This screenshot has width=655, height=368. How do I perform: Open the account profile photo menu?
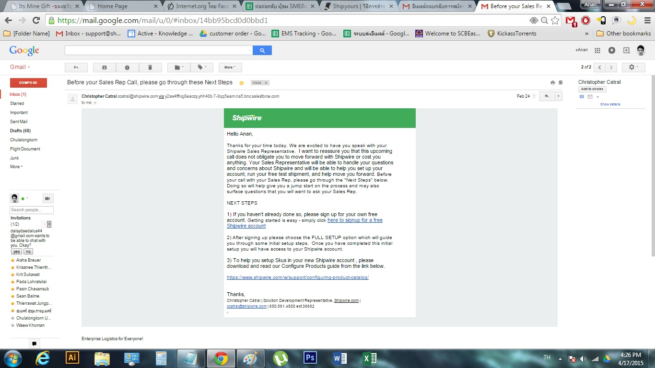tap(641, 50)
